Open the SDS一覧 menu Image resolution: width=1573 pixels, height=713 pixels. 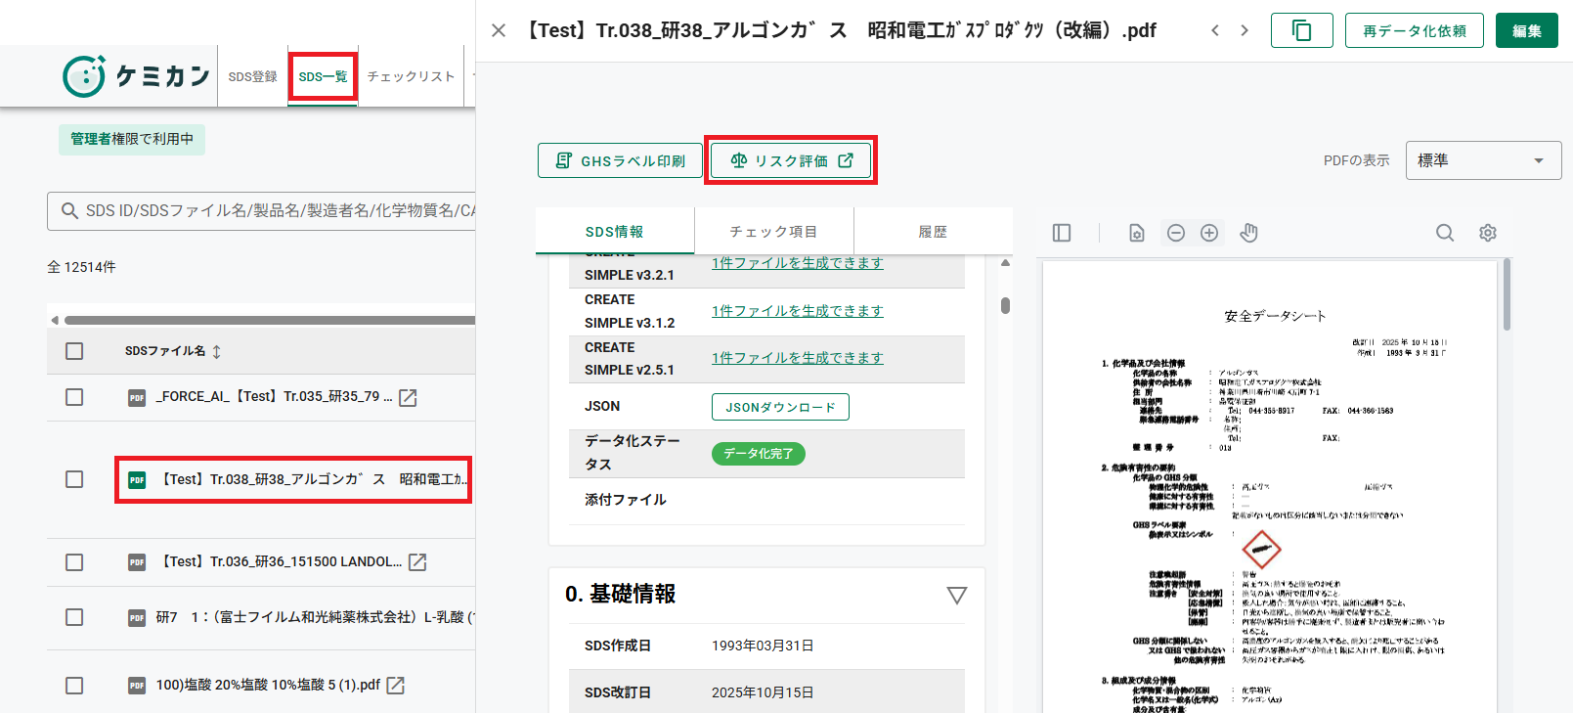click(323, 76)
